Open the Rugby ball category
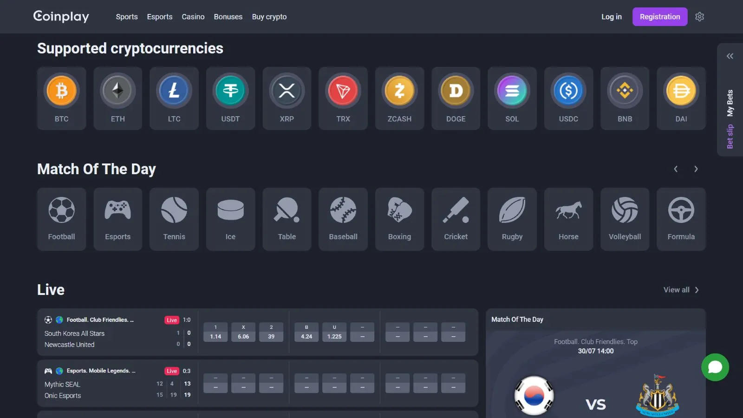The height and width of the screenshot is (418, 743). (x=512, y=219)
